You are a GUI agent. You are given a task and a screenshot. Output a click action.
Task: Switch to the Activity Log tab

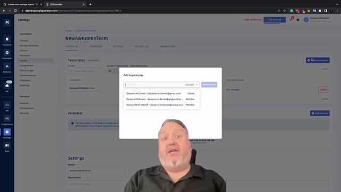coord(142,46)
